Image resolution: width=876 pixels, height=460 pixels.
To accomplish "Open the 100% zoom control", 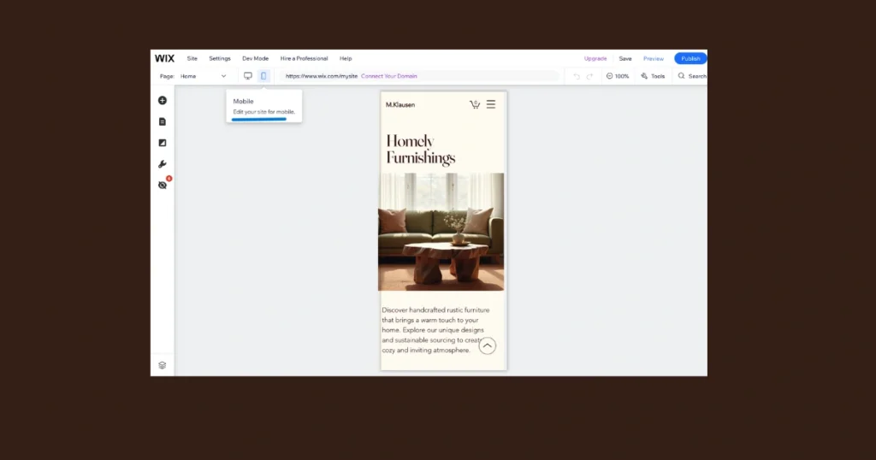I will (x=618, y=76).
